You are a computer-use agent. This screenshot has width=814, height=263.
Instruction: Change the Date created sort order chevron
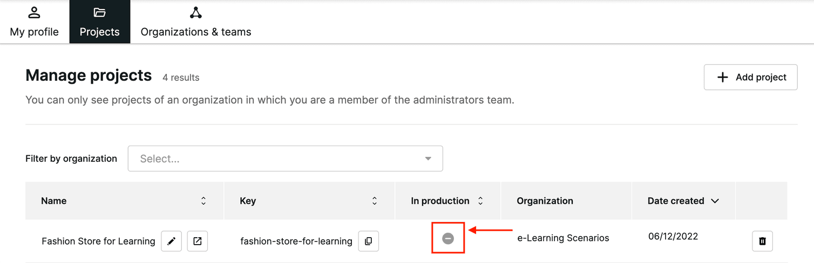pyautogui.click(x=715, y=201)
